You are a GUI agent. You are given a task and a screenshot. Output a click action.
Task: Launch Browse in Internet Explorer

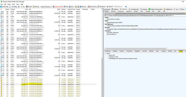click(83, 7)
